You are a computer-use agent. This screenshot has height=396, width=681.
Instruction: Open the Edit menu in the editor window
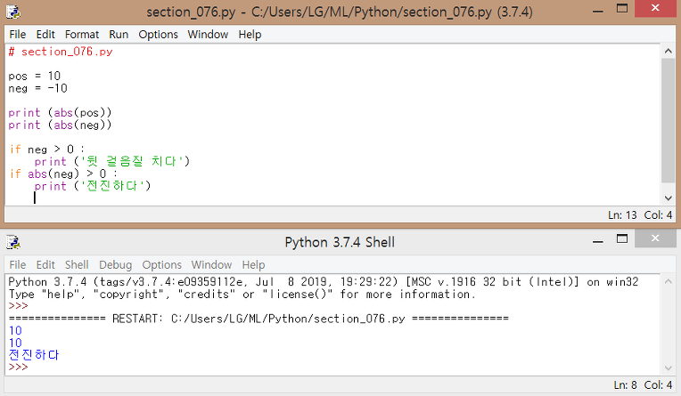(x=45, y=35)
